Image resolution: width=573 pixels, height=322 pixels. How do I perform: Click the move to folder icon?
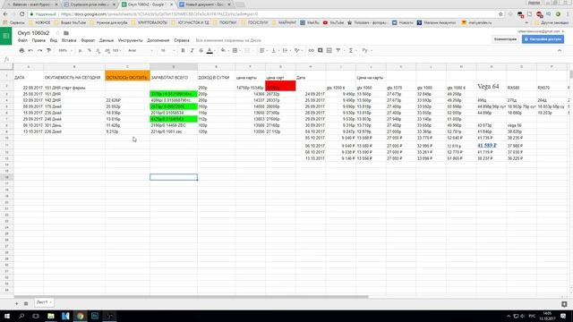66,33
